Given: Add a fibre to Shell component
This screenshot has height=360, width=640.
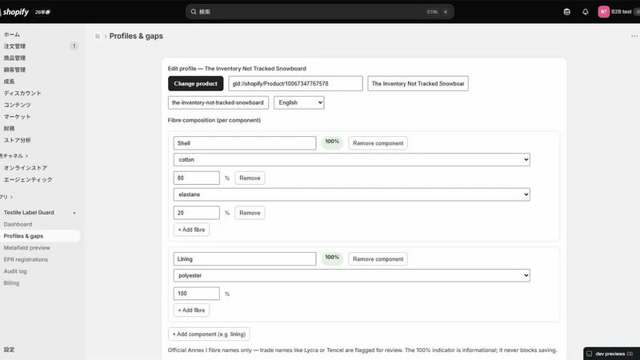Looking at the screenshot, I should point(191,230).
